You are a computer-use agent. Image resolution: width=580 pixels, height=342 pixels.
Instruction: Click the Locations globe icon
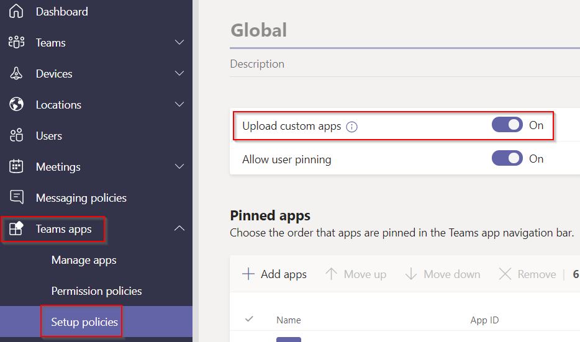[16, 104]
